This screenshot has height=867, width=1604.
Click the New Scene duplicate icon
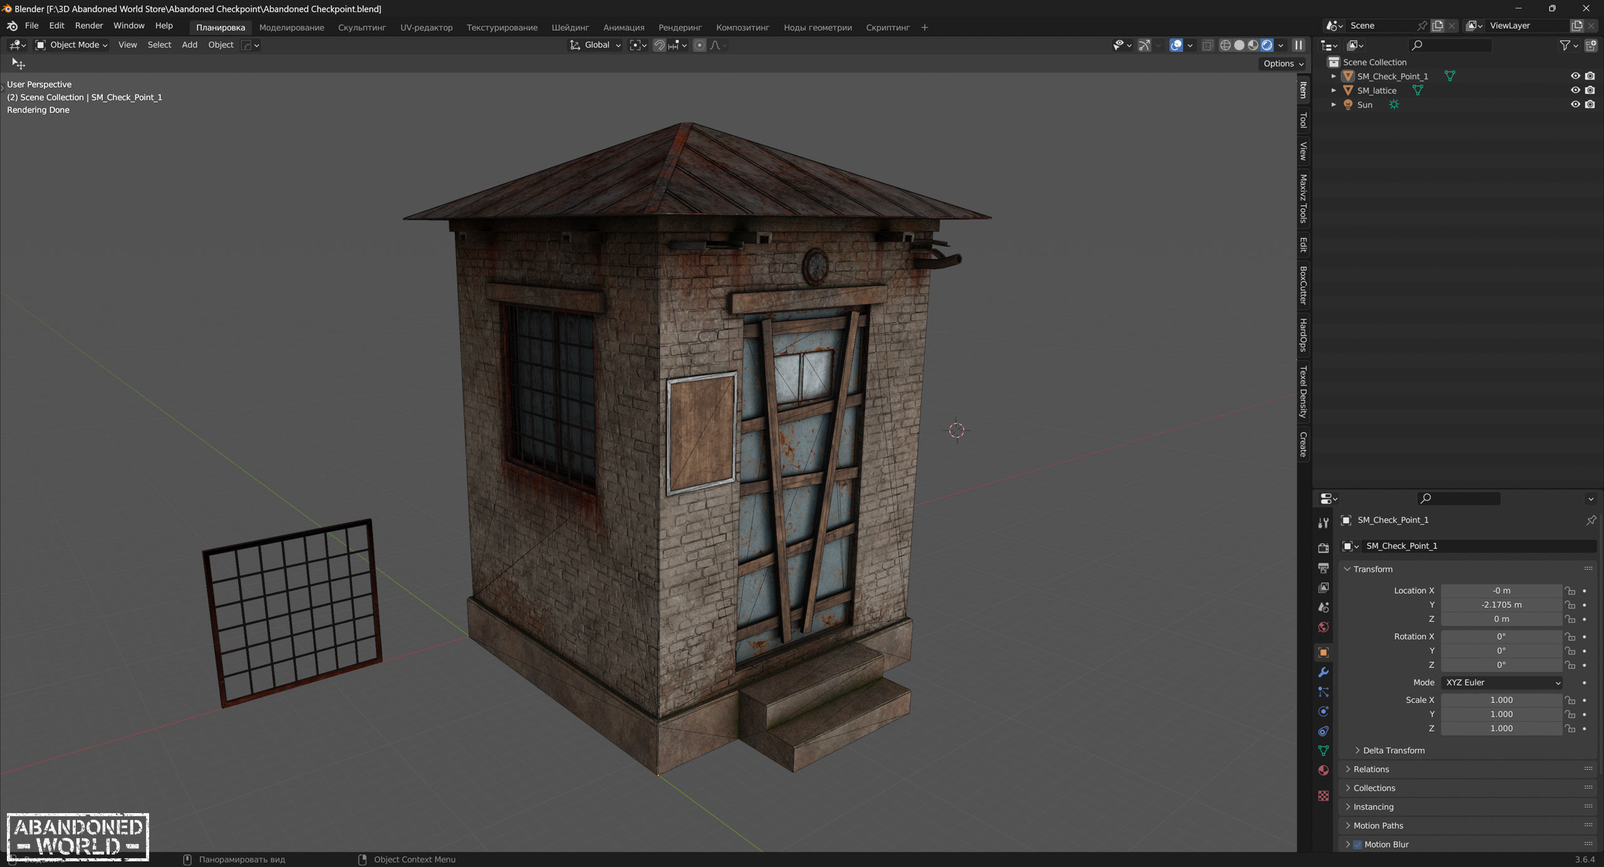click(1437, 26)
